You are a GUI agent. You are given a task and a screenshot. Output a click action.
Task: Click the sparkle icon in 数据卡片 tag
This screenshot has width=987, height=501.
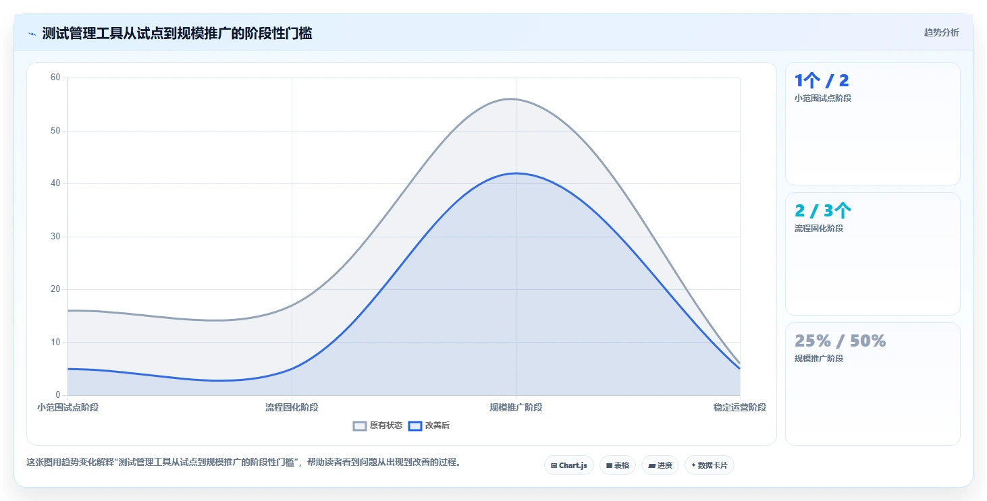[693, 465]
